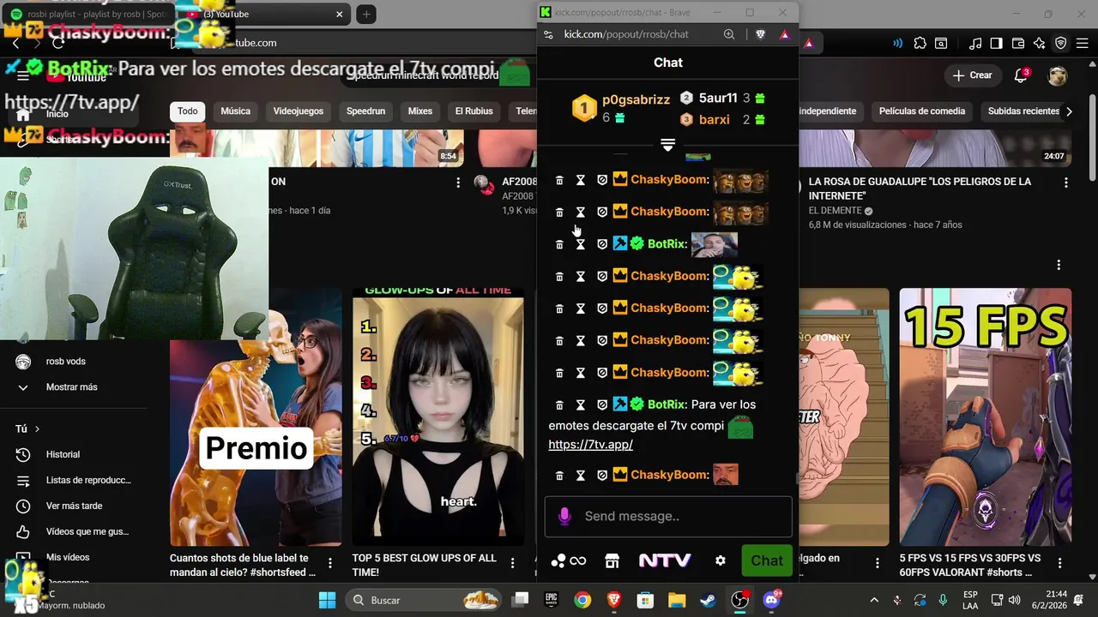Open the Kick chat settings gear

721,560
